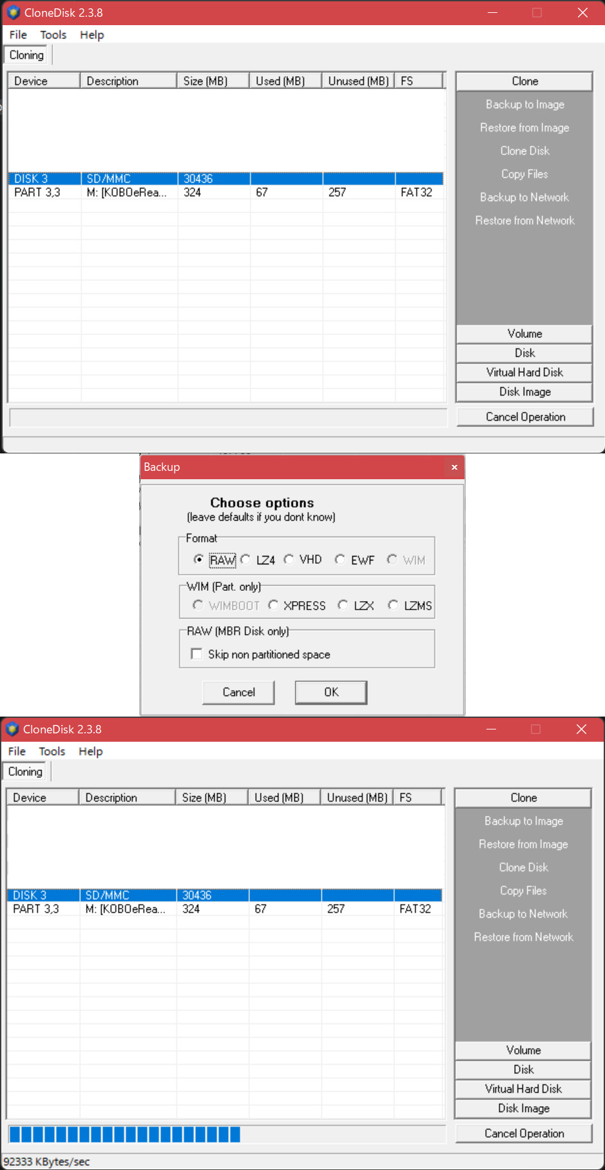Click Cancel Operation in the idle CloneDisk window

click(525, 417)
